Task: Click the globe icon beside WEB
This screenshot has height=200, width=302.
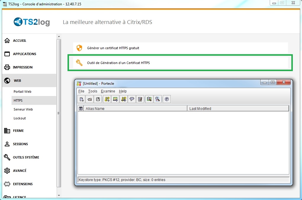Action: click(7, 81)
